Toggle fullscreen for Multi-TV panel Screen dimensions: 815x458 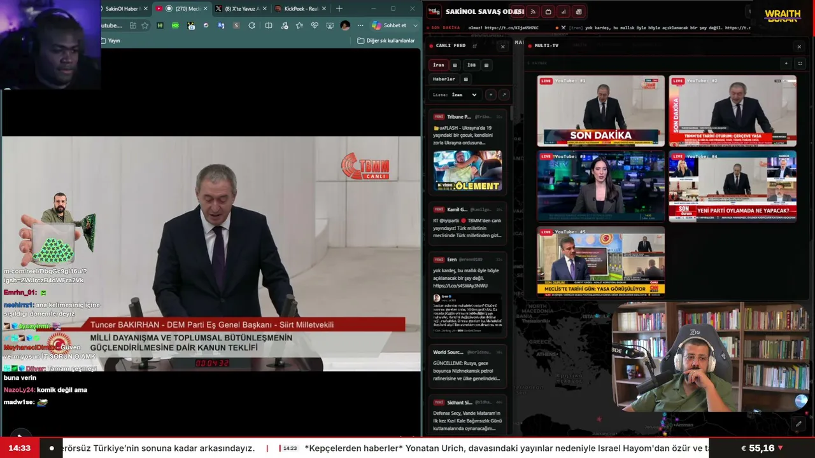tap(800, 64)
